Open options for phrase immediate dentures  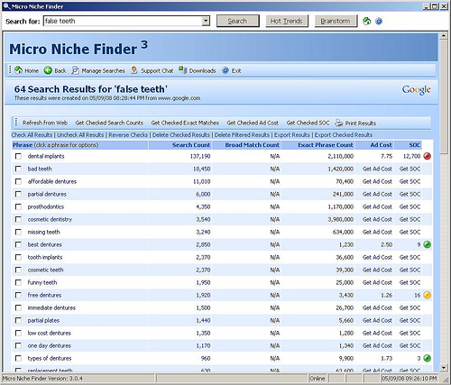click(x=51, y=307)
